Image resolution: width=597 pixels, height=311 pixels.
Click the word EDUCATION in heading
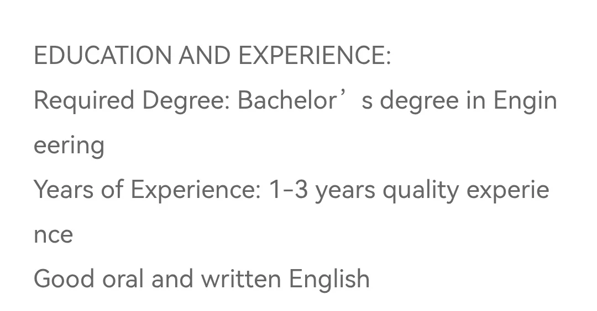[x=103, y=56]
